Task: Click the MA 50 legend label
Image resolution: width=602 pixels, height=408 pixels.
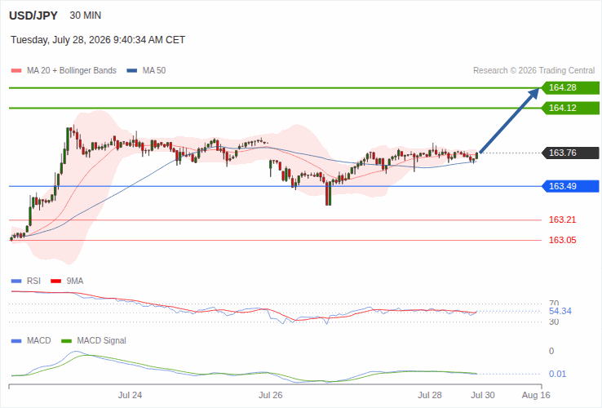Action: 154,71
